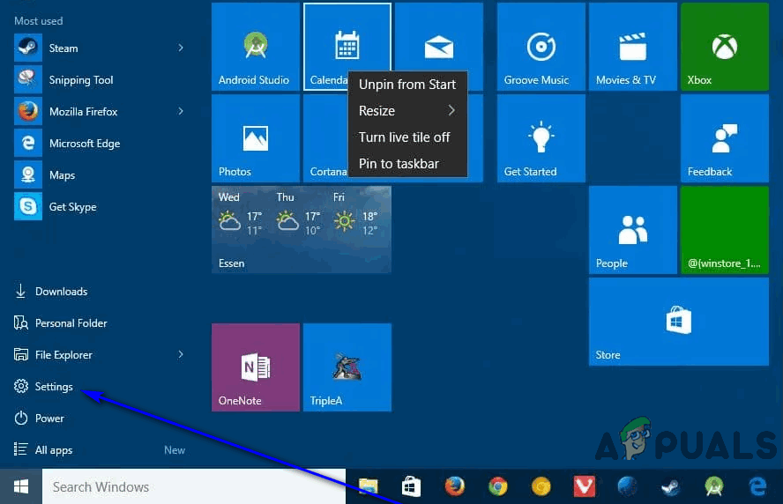
Task: Open the People tile
Action: [x=632, y=230]
